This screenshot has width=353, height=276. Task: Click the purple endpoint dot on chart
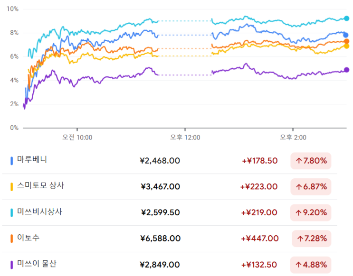(346, 70)
